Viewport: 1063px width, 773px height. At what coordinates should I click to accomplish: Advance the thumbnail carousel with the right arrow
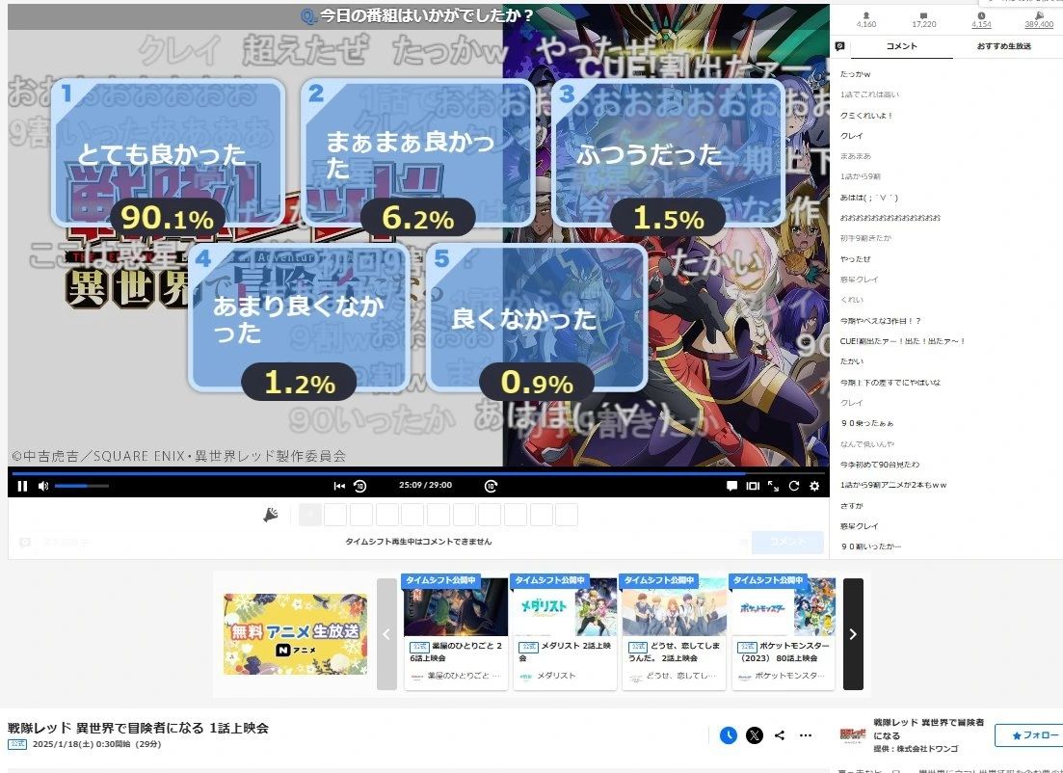pyautogui.click(x=852, y=633)
